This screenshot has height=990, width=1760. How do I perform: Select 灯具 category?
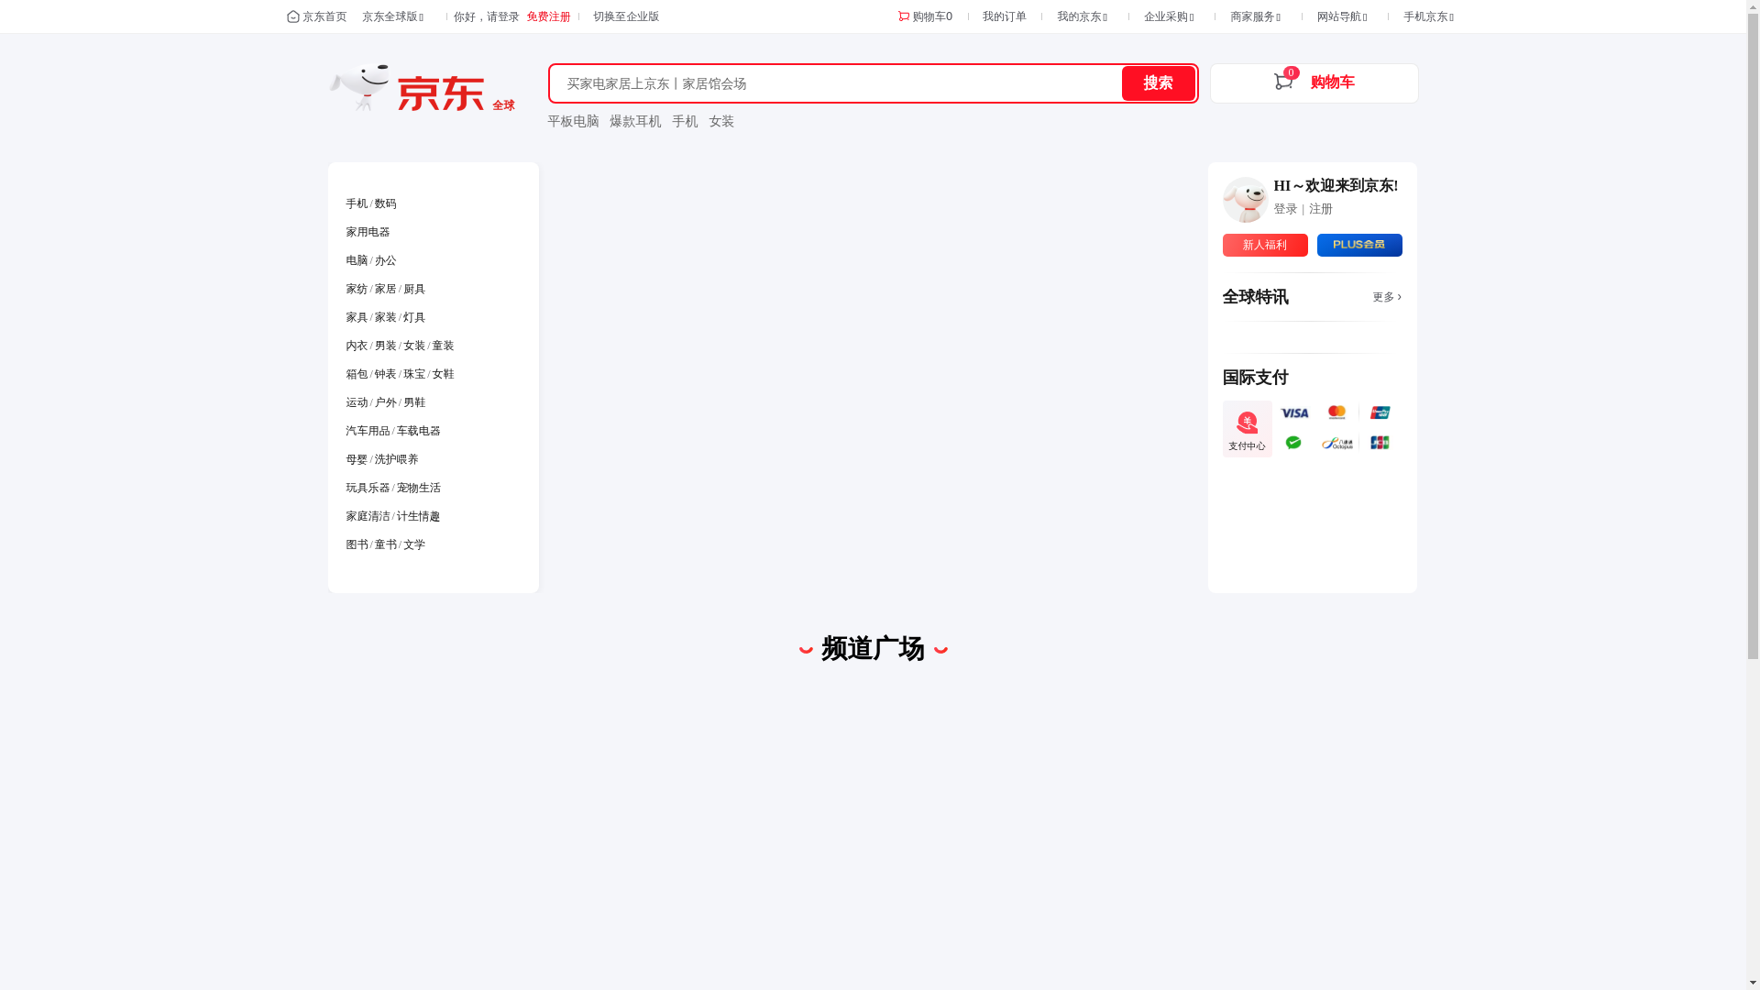(x=414, y=317)
